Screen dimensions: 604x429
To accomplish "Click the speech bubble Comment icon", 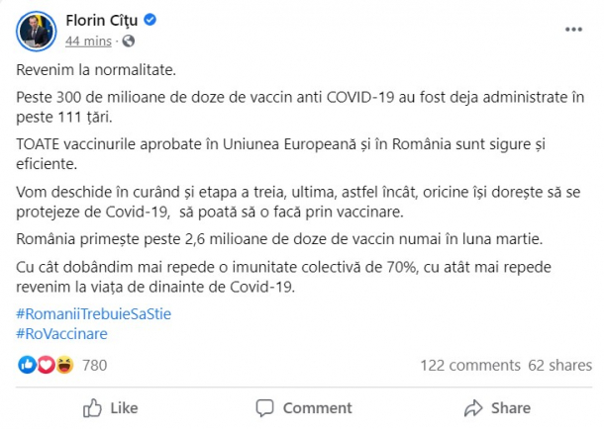I will 264,408.
